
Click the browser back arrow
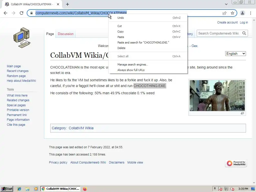tap(5, 13)
